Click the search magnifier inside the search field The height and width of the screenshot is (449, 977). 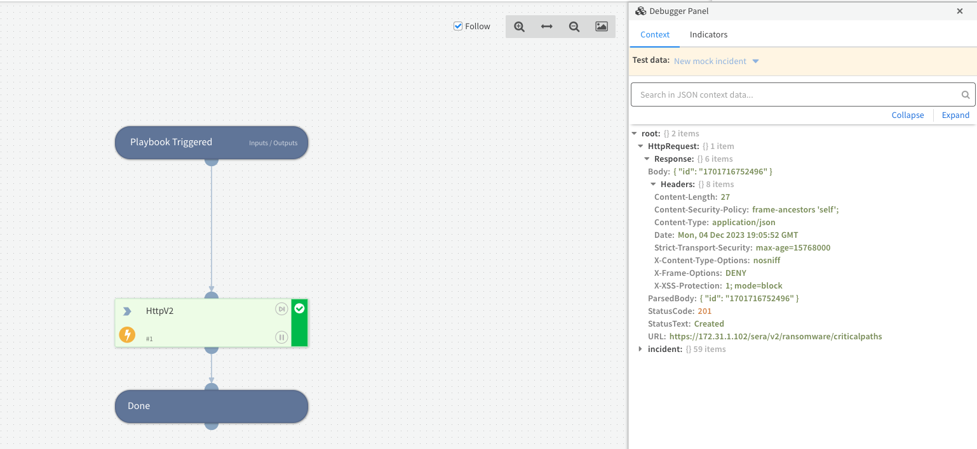966,94
